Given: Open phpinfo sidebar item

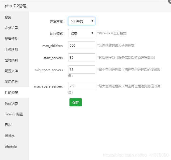Looking at the screenshot, I should [15, 146].
